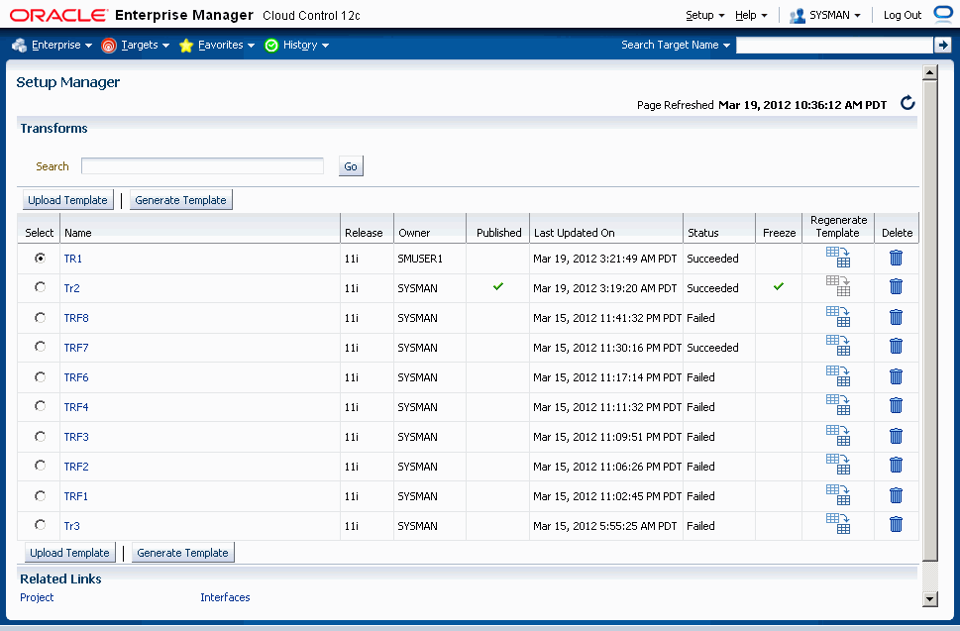Regenerate the template for TRF8
Viewport: 960px width, 631px height.
(837, 317)
